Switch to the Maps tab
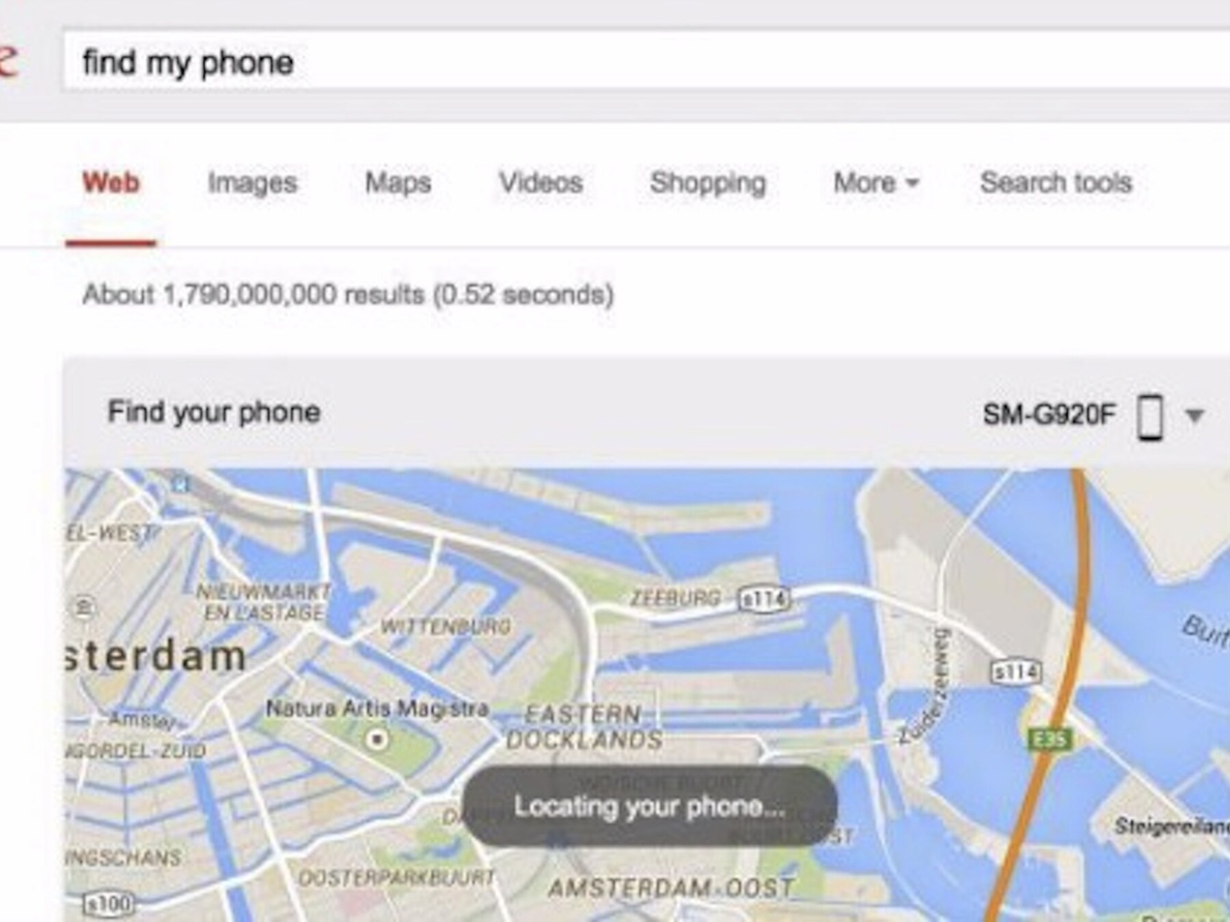The height and width of the screenshot is (922, 1230). [398, 182]
